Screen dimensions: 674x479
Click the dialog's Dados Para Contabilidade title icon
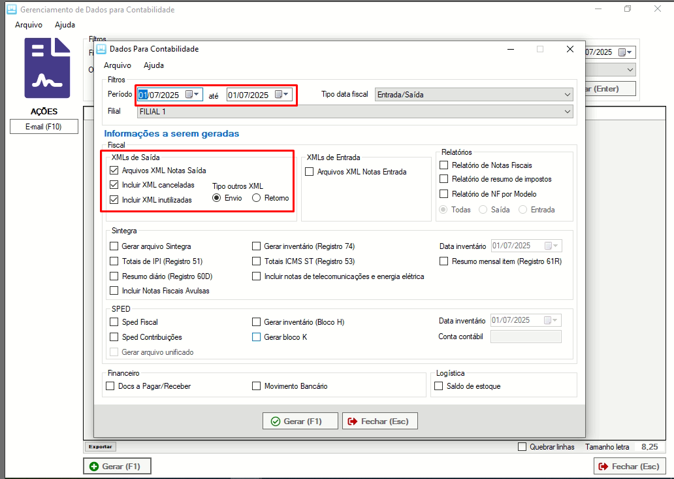pyautogui.click(x=101, y=49)
